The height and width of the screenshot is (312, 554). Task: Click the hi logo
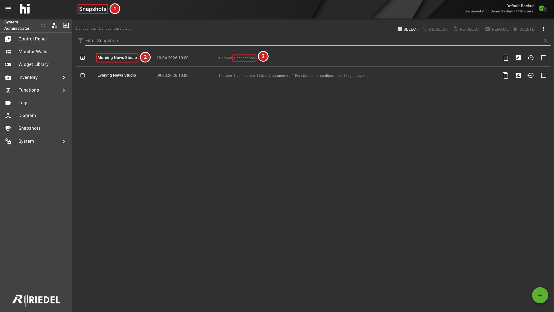[25, 9]
